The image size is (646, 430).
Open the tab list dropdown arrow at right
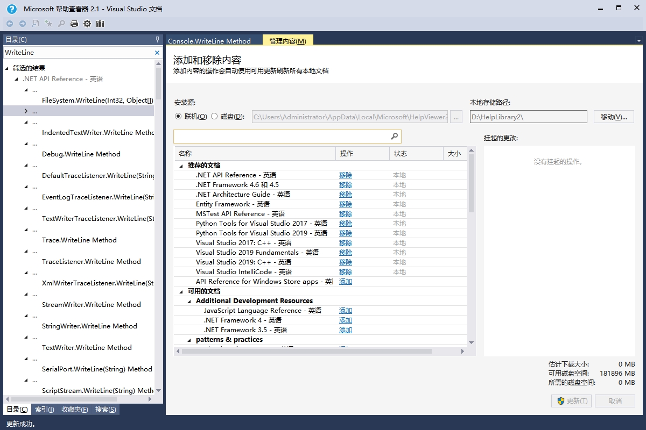pos(639,40)
